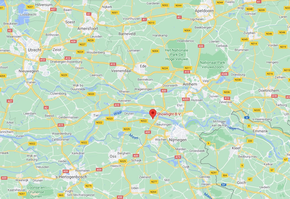Click the Utrecht city label
The height and width of the screenshot is (199, 290).
pyautogui.click(x=35, y=50)
